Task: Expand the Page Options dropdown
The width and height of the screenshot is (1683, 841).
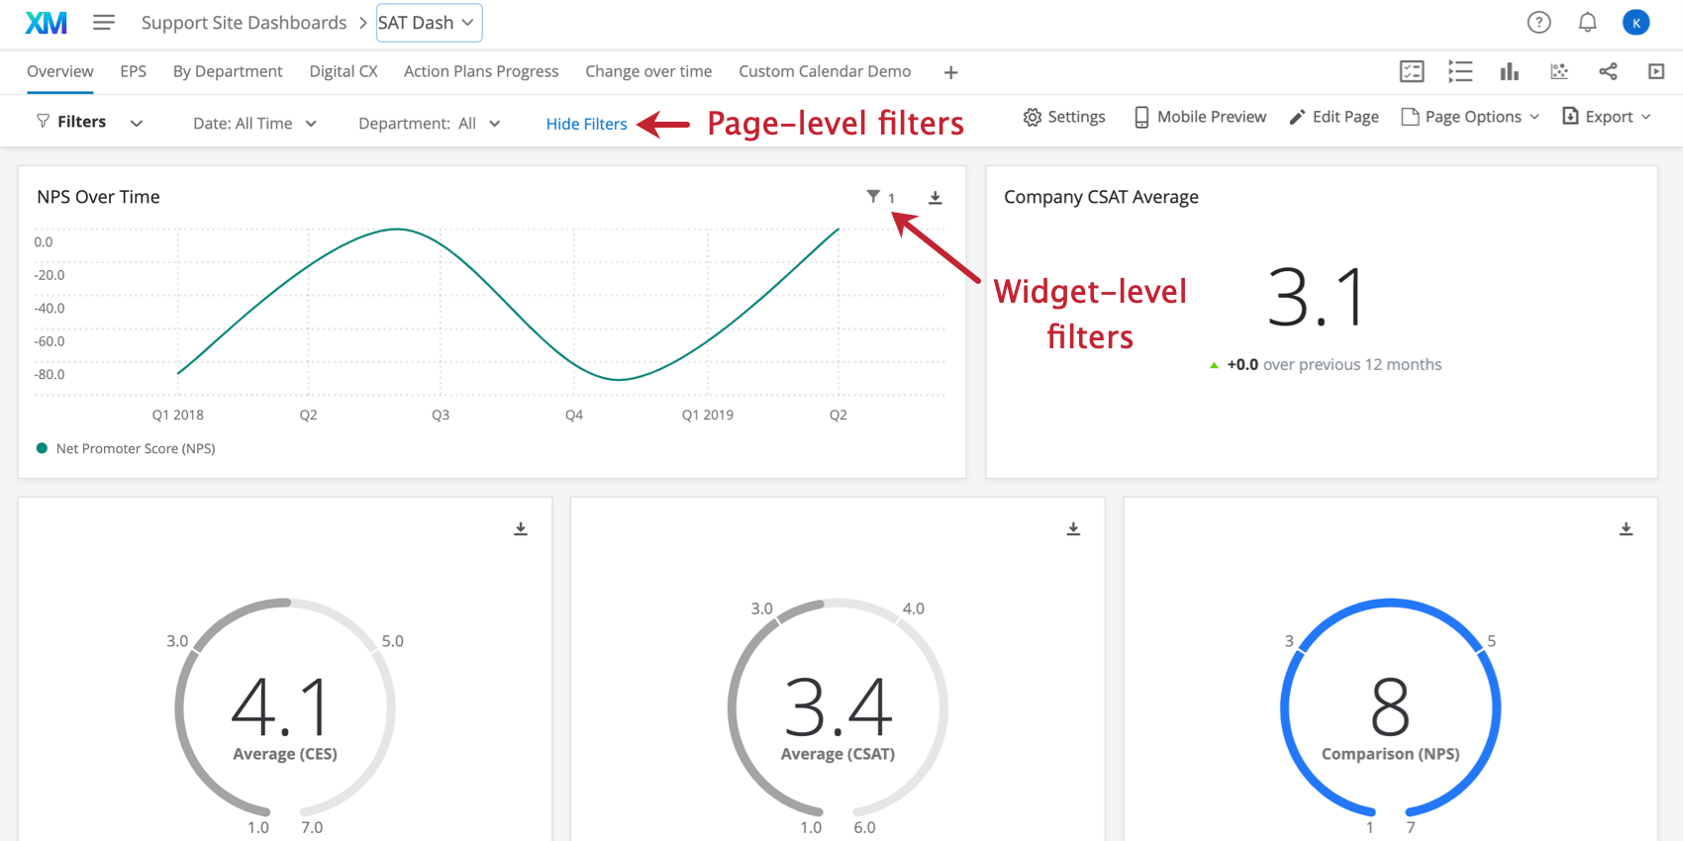Action: pos(1471,117)
